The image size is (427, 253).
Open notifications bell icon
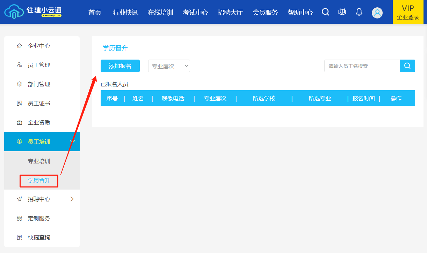click(359, 12)
